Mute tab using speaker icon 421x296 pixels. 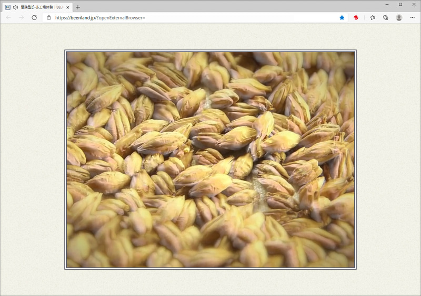pyautogui.click(x=16, y=7)
